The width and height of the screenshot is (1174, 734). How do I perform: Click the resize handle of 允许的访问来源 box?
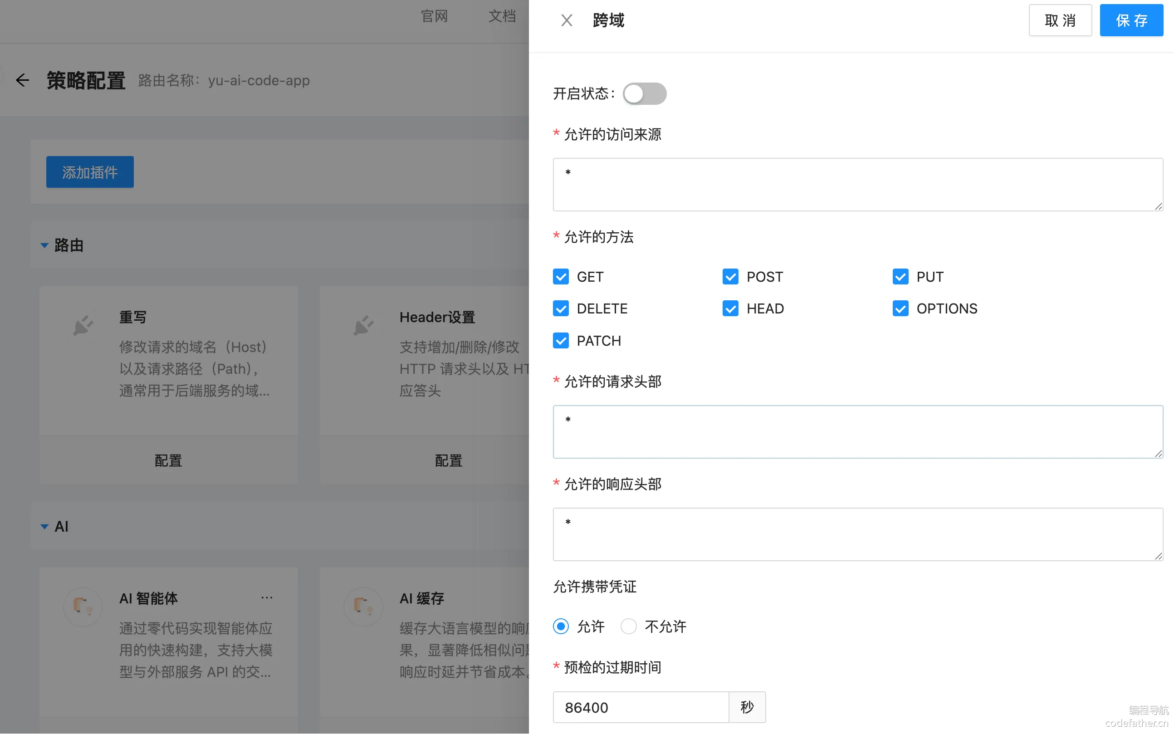pyautogui.click(x=1158, y=206)
